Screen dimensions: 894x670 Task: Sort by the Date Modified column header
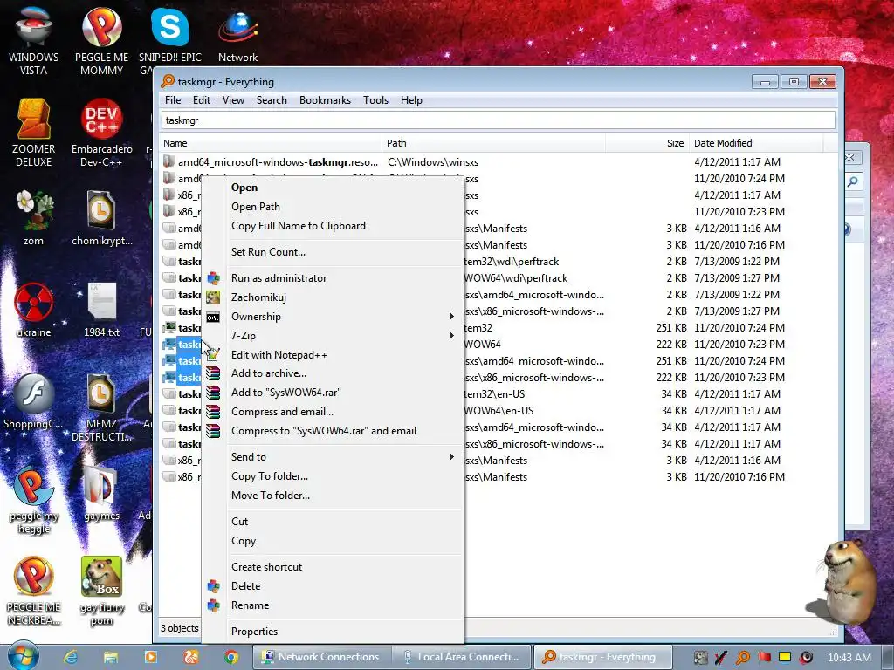756,143
